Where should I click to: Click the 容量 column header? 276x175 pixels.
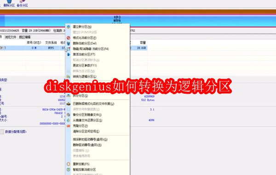pyautogui.click(x=143, y=43)
